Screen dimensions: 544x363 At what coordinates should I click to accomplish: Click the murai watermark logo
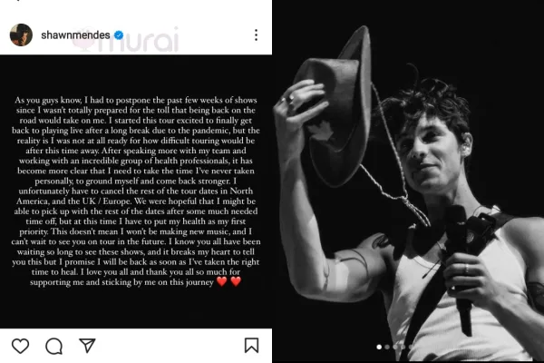126,39
